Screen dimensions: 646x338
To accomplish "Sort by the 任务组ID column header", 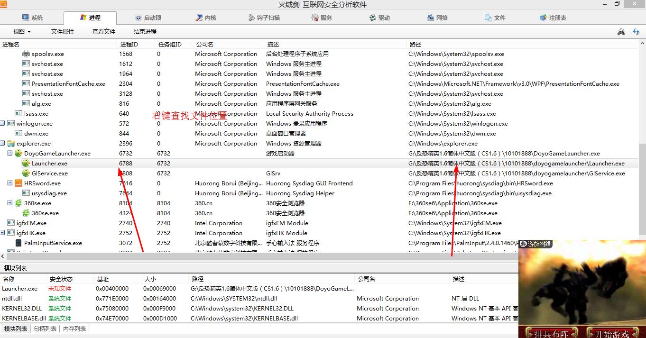I will [174, 44].
